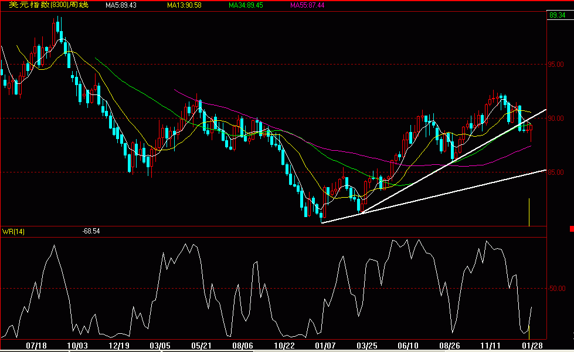
Task: Click the 07/18 date label
Action: [36, 346]
